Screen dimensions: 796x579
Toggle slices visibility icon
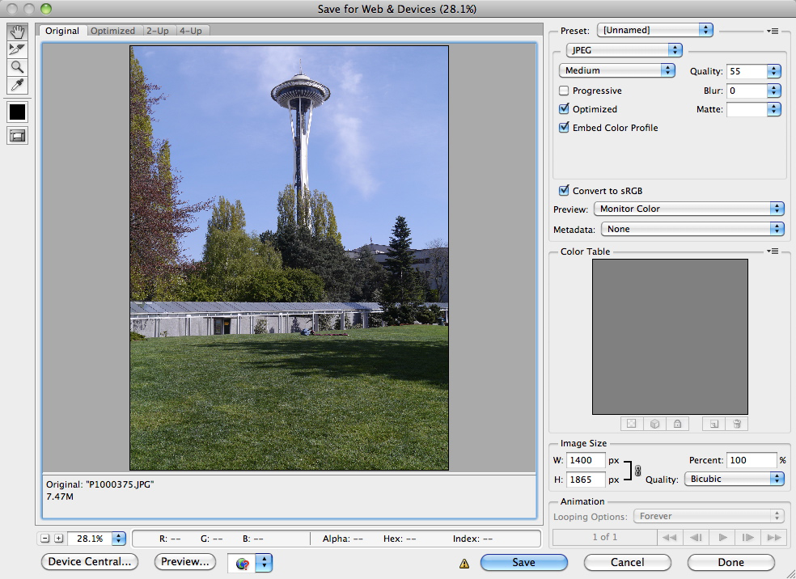17,136
